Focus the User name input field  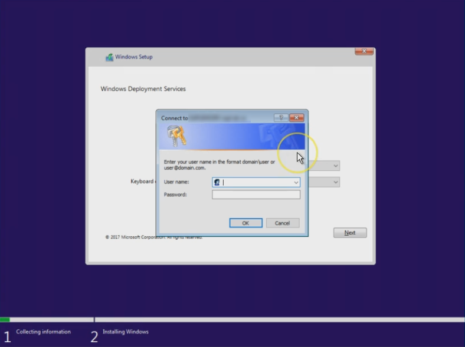(x=256, y=183)
